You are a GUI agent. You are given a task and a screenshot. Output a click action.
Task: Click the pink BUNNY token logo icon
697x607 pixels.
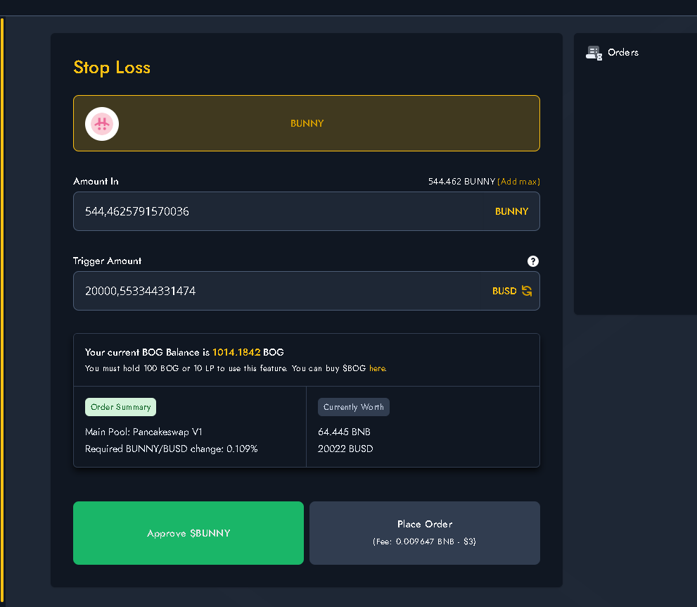click(x=102, y=124)
